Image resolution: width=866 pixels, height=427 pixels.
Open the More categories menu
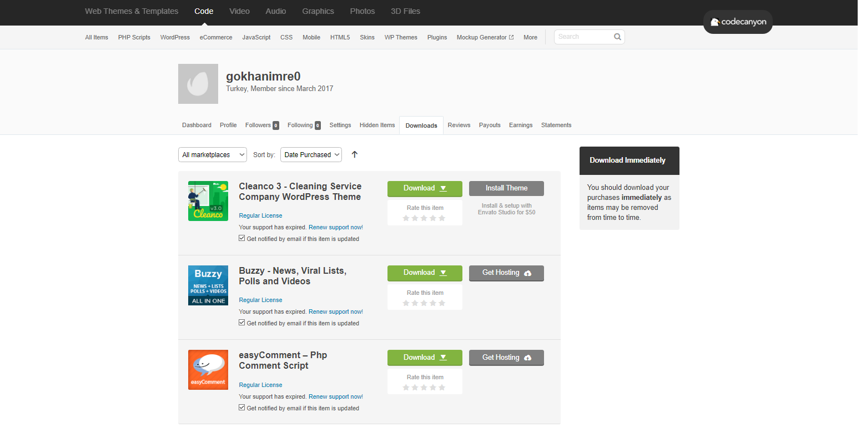530,37
